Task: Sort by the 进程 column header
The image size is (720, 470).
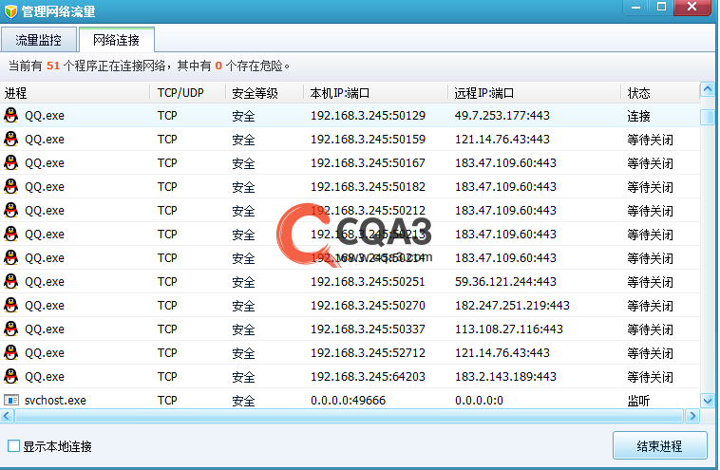Action: 75,93
